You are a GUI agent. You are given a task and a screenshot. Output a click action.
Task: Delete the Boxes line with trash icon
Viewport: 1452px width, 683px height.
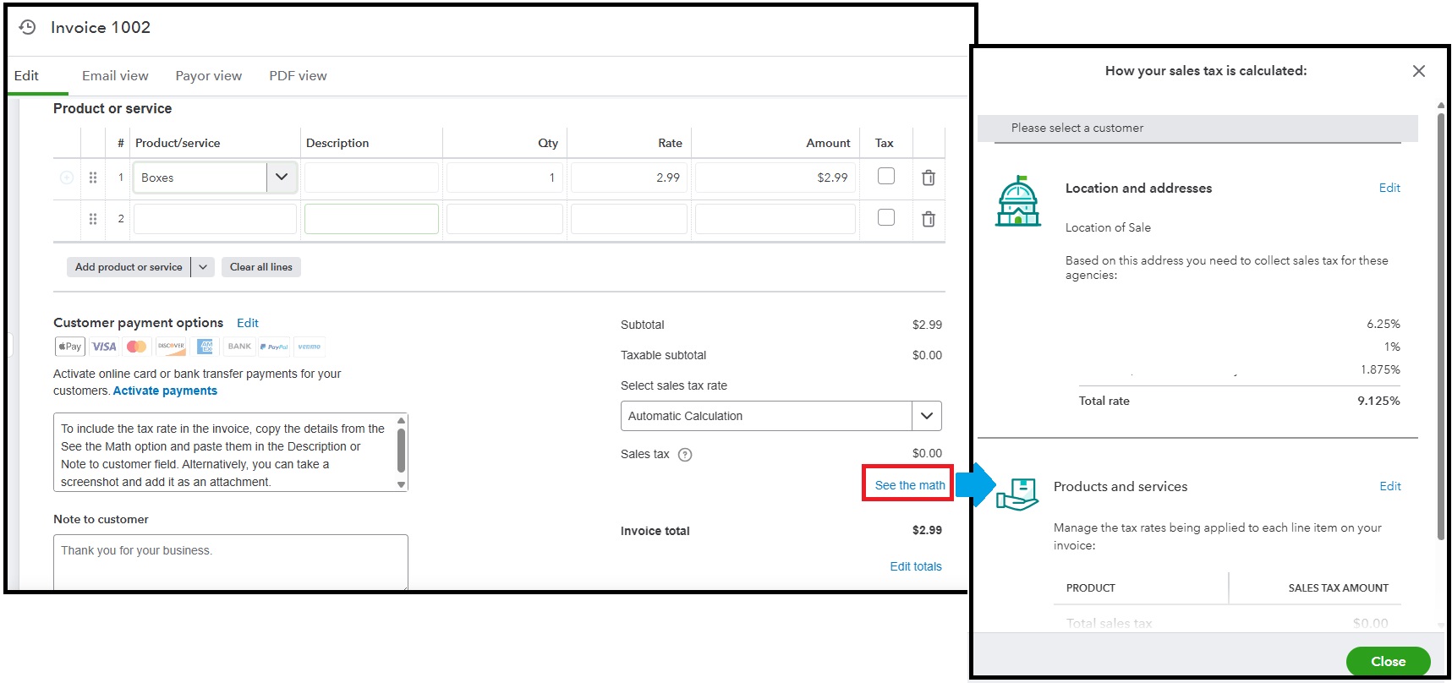point(928,178)
